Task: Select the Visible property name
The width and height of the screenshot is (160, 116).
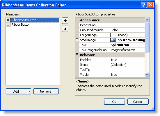Action: click(84, 75)
